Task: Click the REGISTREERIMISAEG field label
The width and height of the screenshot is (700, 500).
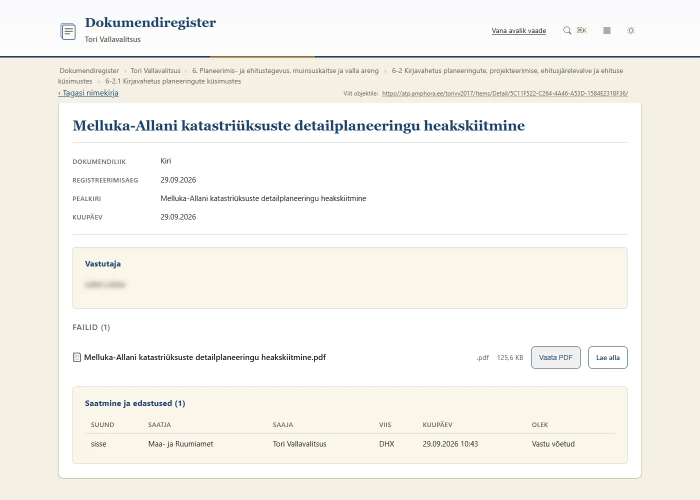Action: (105, 180)
